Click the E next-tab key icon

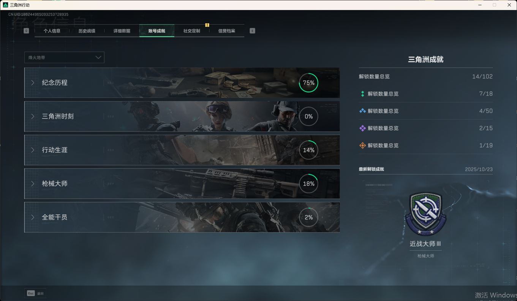[252, 31]
